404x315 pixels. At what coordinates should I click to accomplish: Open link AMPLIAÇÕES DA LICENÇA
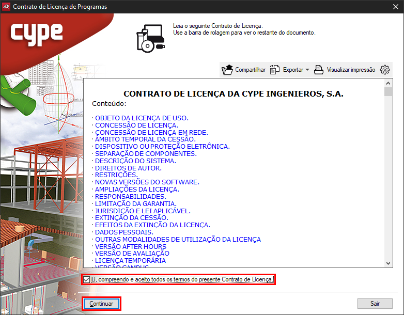point(137,190)
